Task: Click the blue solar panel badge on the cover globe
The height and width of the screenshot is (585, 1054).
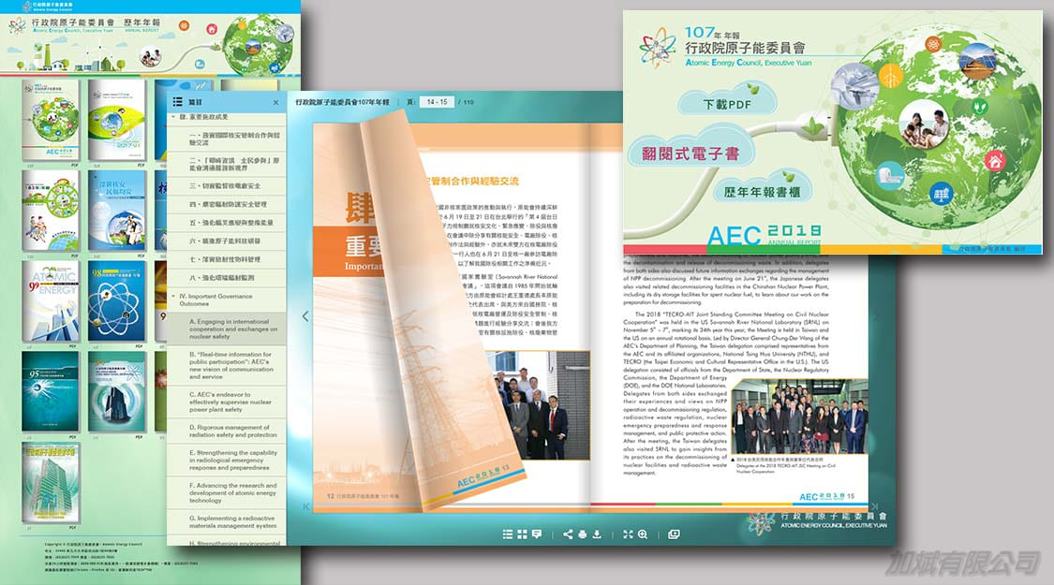Action: pos(941,195)
